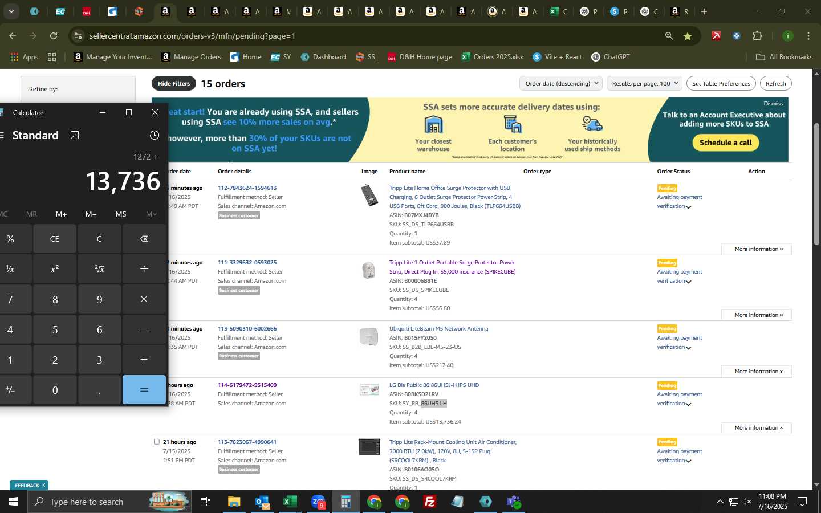Screen dimensions: 821x513
Task: Open Outlook from taskbar
Action: pyautogui.click(x=262, y=502)
